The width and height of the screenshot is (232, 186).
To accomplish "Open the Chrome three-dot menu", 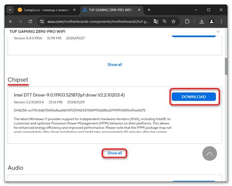I will point(221,21).
